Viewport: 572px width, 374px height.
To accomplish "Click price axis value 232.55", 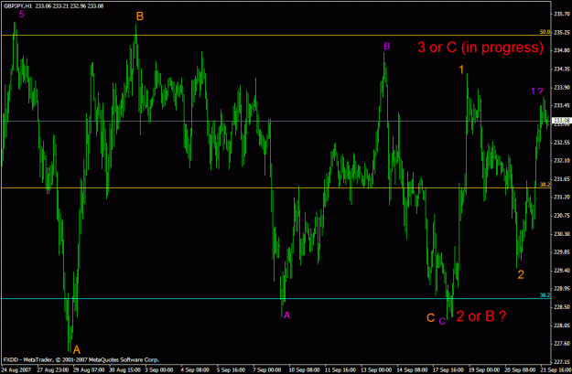I will [x=562, y=142].
